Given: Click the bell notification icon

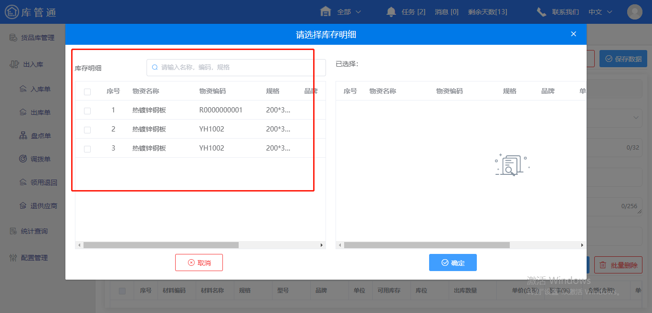Looking at the screenshot, I should coord(391,12).
